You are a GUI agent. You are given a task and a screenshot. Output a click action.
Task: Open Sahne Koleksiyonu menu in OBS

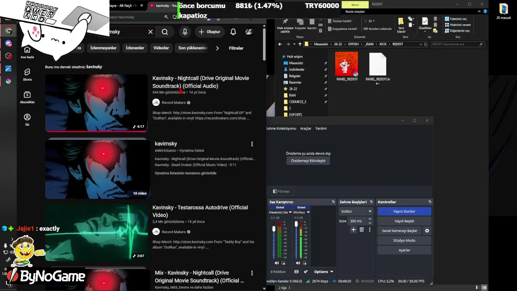[281, 129]
